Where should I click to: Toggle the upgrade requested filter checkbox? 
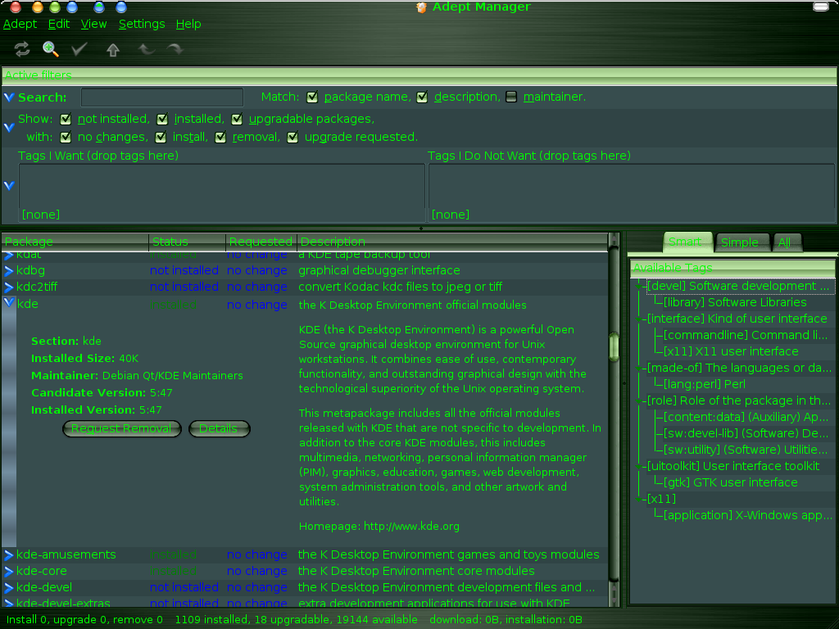click(x=293, y=138)
